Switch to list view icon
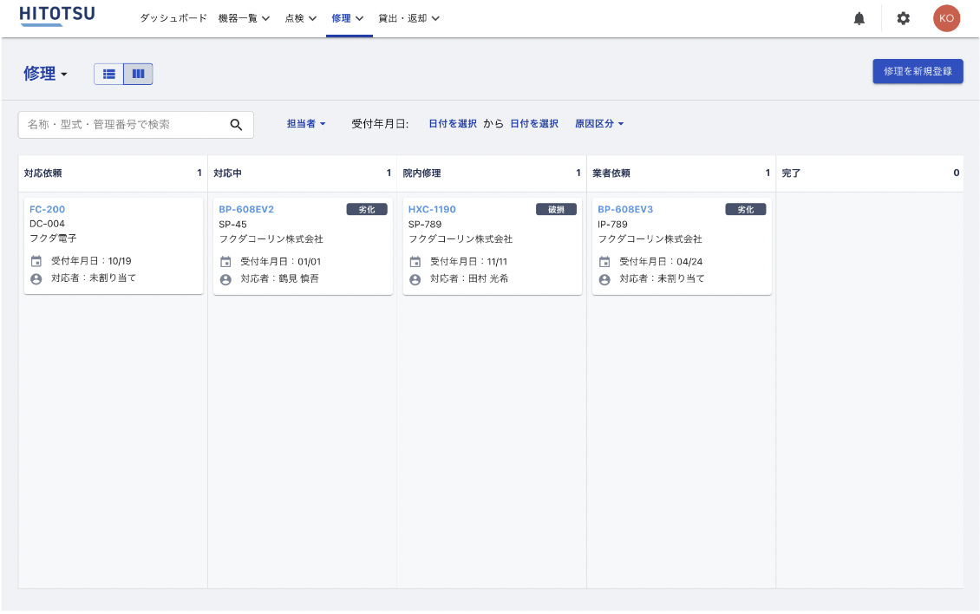 coord(108,74)
